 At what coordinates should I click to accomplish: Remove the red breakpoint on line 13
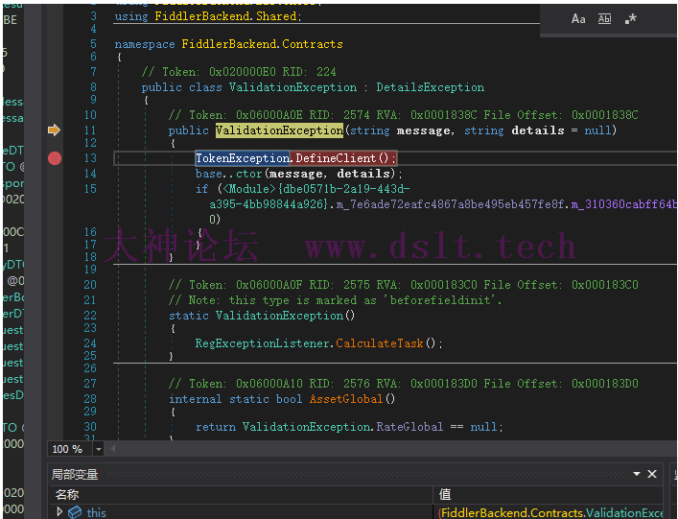pos(55,158)
